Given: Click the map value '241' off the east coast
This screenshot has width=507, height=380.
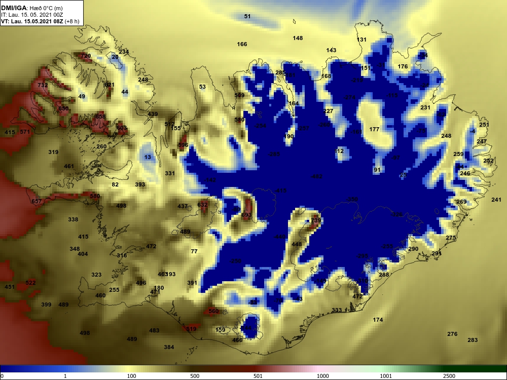Looking at the screenshot, I should (496, 200).
